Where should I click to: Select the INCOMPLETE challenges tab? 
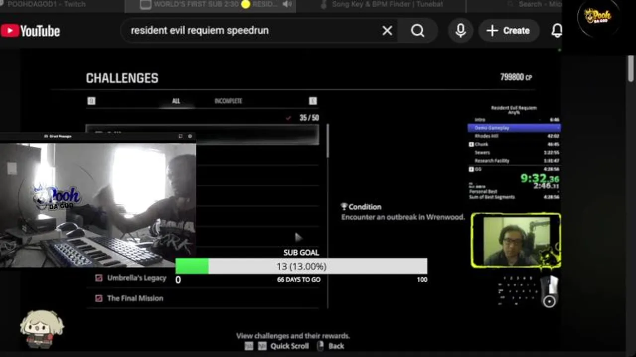(x=228, y=101)
